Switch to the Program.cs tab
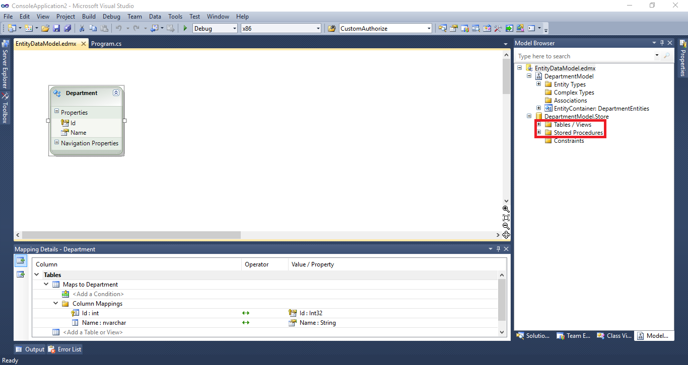Viewport: 688px width, 365px height. tap(106, 44)
